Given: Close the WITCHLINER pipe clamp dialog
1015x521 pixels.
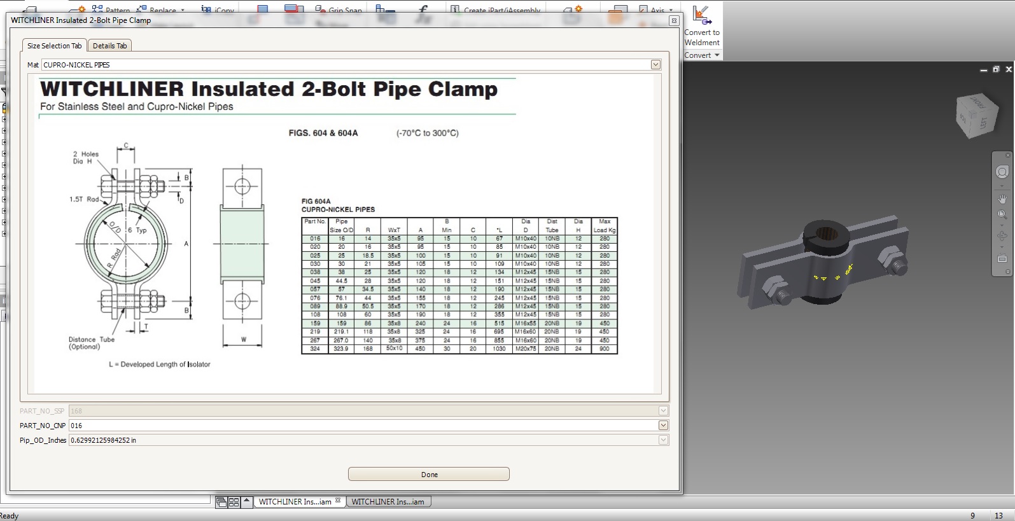Looking at the screenshot, I should (673, 20).
